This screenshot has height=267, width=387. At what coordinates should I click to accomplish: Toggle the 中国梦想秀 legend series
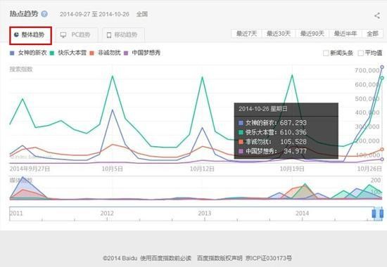142,53
